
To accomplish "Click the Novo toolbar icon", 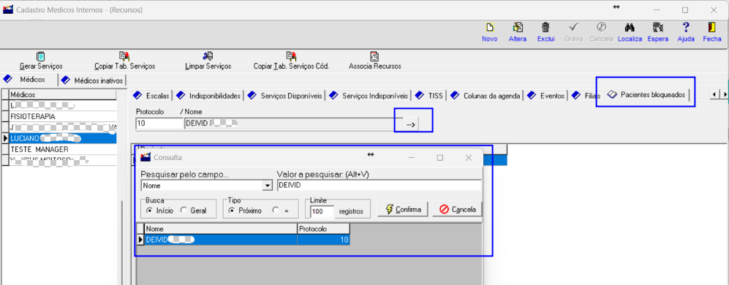I will 490,28.
